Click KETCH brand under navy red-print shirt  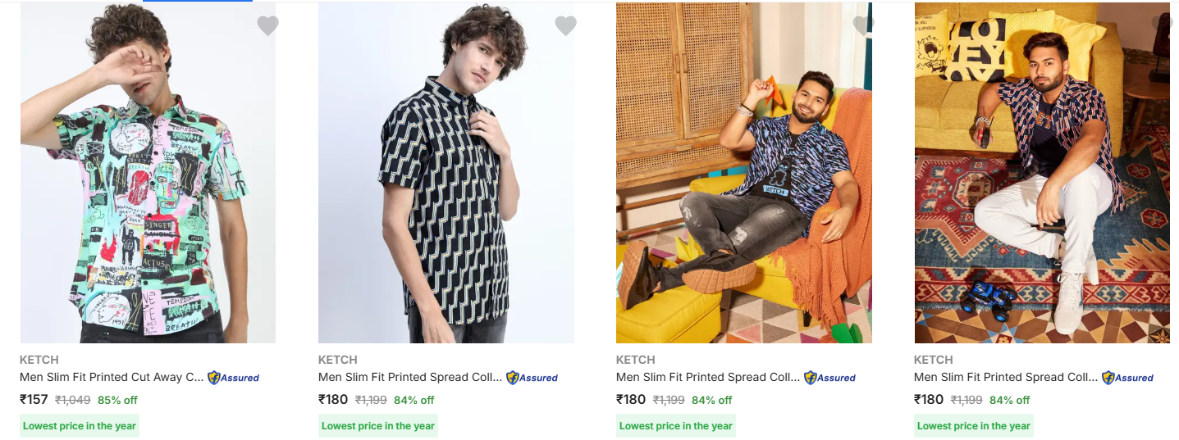(x=933, y=360)
